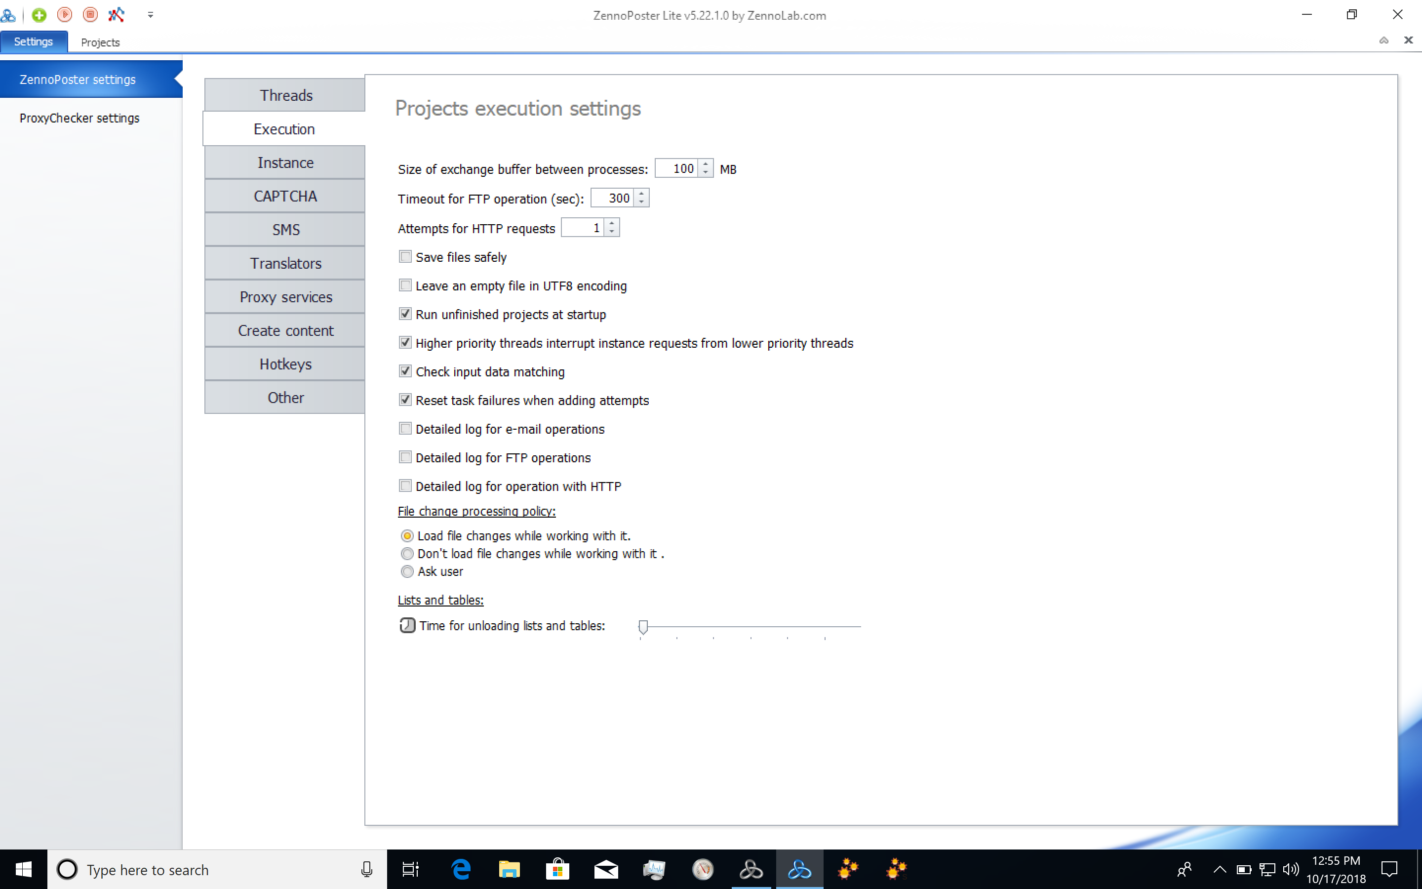
Task: Uncheck Run unfinished projects at startup
Action: [405, 314]
